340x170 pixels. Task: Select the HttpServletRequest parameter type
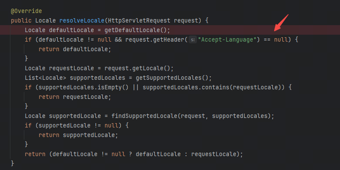pos(139,21)
